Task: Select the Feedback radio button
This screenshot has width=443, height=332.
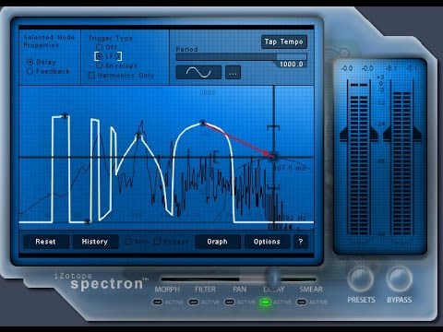Action: [30, 71]
